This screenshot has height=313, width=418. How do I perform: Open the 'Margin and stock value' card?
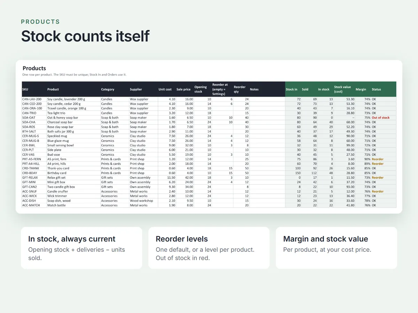pyautogui.click(x=336, y=248)
